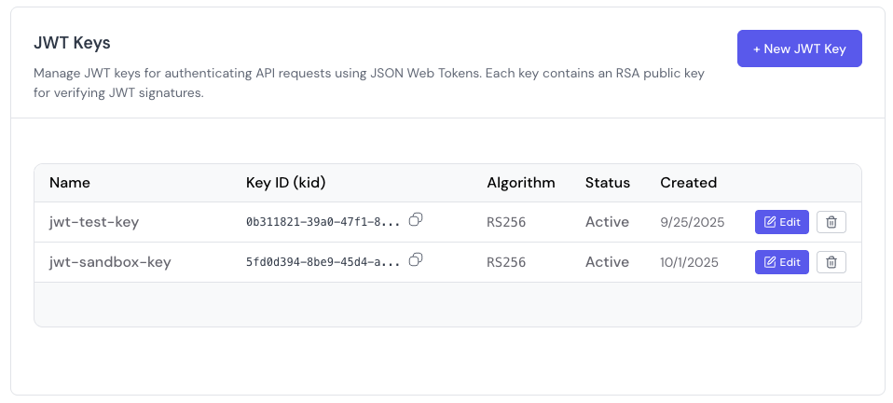
Task: Click the 10/1/2025 created date
Action: tap(691, 262)
